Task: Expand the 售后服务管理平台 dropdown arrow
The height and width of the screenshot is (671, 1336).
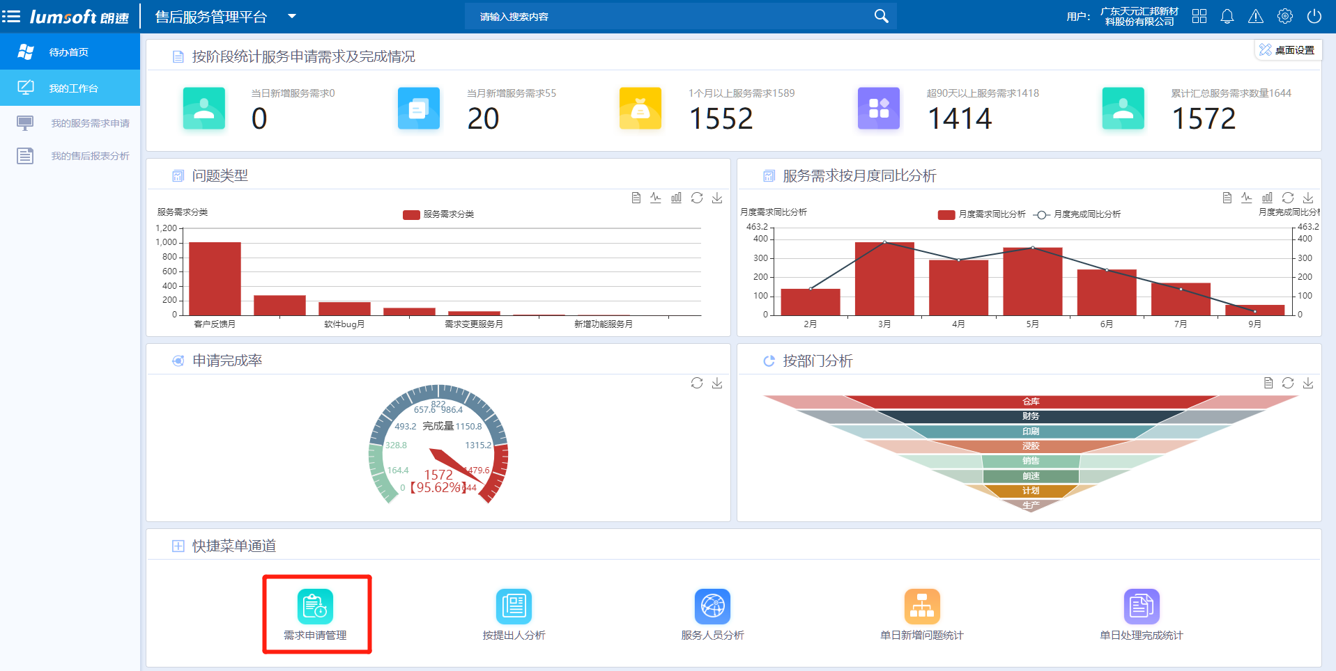Action: pos(292,16)
